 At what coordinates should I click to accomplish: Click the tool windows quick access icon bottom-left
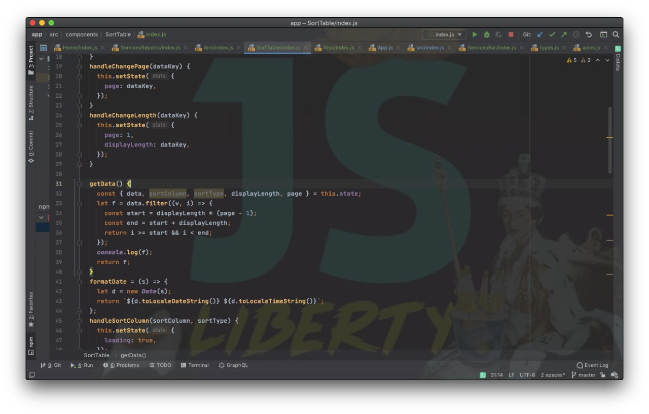pyautogui.click(x=31, y=375)
